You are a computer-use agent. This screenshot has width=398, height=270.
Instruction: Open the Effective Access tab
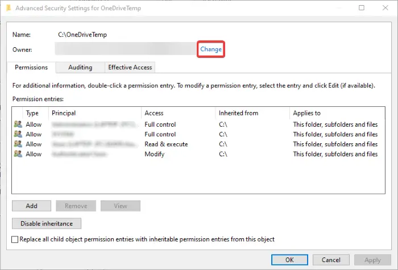(130, 68)
